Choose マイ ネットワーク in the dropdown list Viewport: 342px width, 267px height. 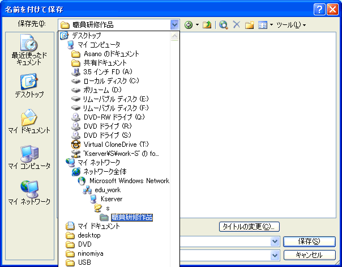pyautogui.click(x=93, y=163)
